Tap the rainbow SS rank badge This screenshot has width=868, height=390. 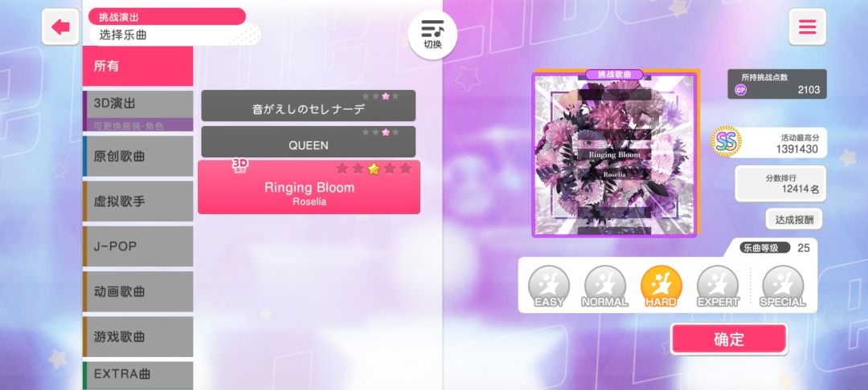click(x=727, y=142)
